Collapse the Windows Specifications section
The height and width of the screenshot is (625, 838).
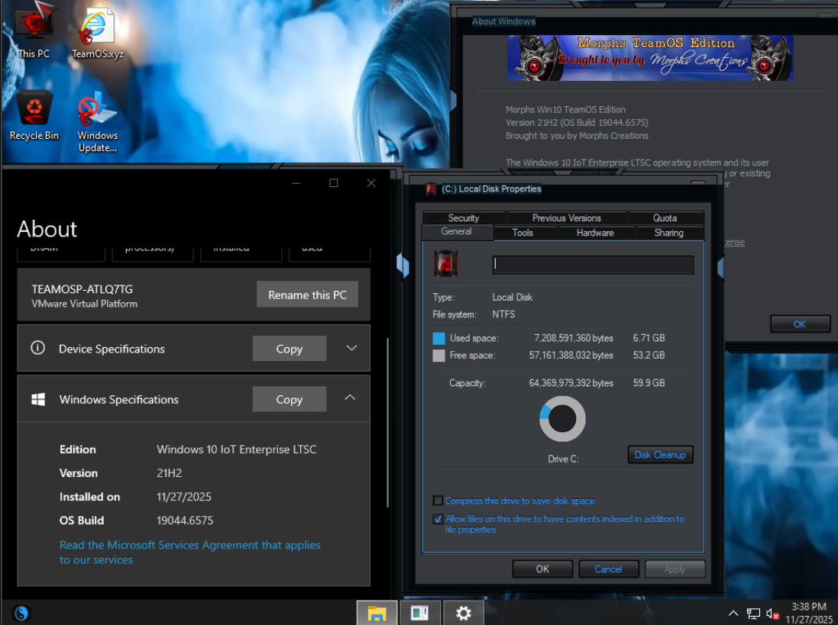[350, 398]
